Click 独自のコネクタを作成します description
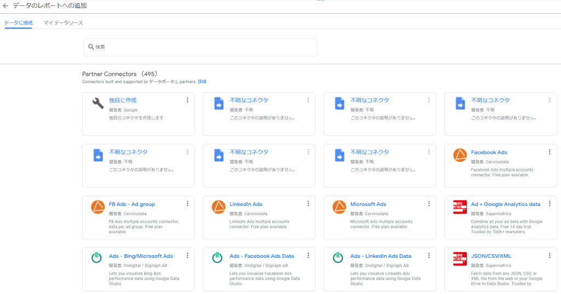Screen dimensions: 561x294 coord(136,118)
